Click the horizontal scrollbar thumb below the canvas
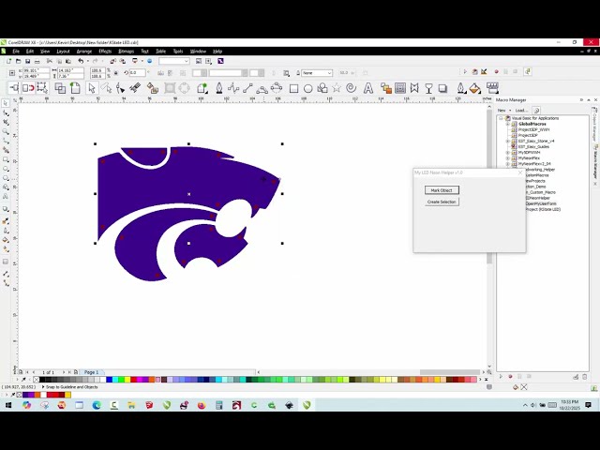Screen dimensions: 600x450 (x=450, y=372)
